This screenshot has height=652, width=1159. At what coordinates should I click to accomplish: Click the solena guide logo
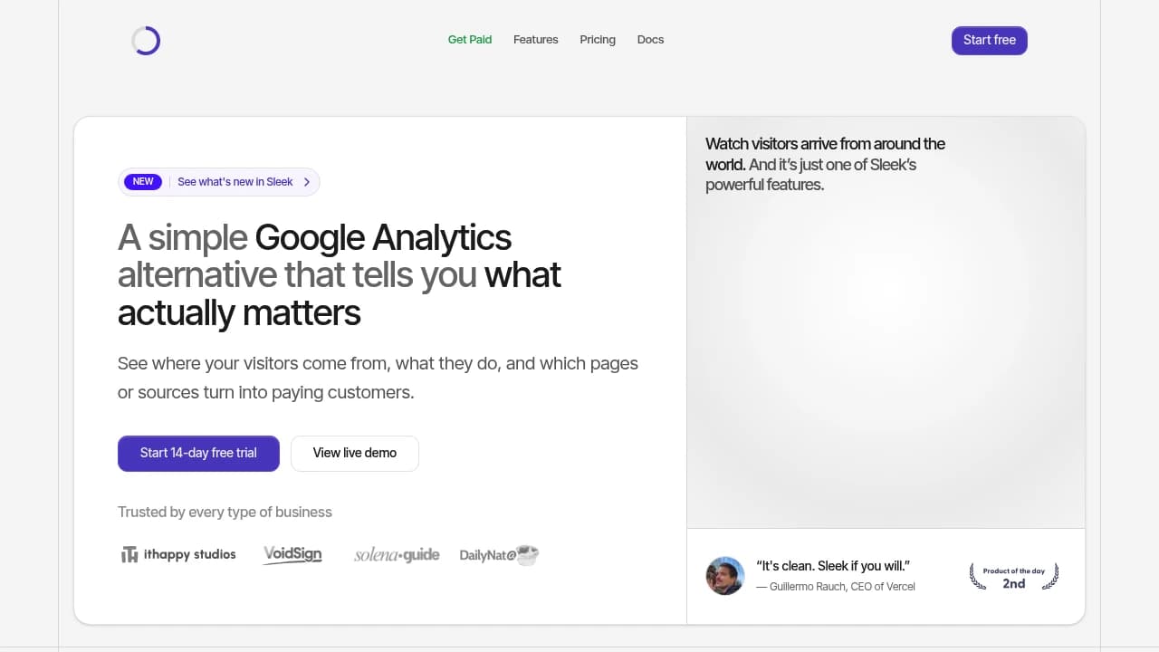pos(397,554)
